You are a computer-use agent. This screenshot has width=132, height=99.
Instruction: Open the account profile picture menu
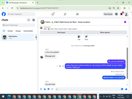click(126, 14)
